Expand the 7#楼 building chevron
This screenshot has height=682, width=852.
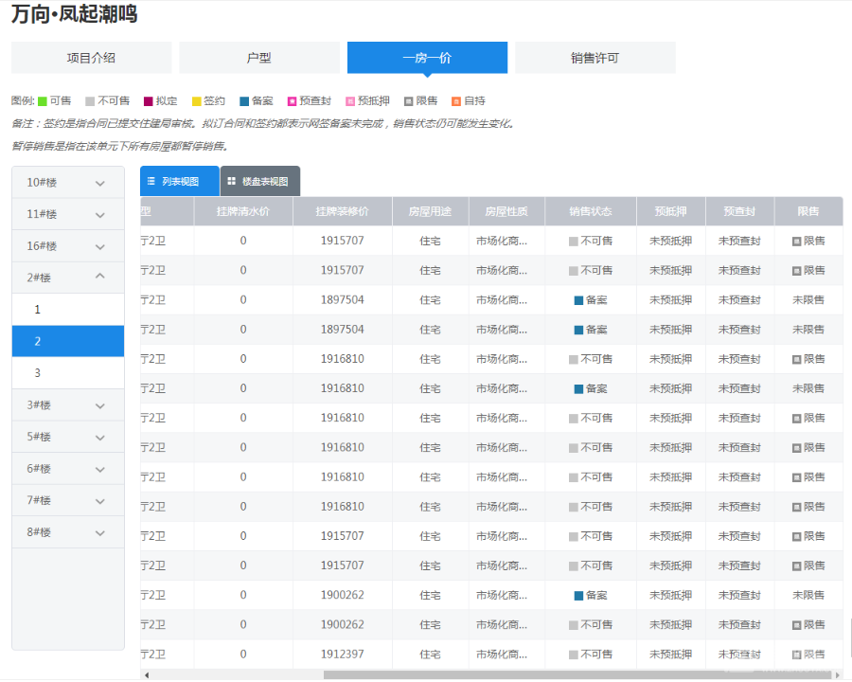pos(100,501)
